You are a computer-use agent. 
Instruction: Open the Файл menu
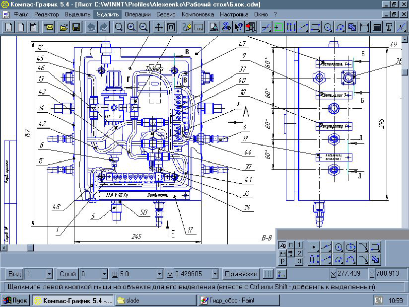coord(21,14)
